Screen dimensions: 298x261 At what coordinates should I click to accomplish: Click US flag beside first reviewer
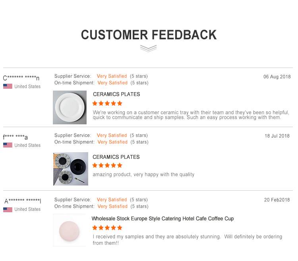tap(8, 86)
